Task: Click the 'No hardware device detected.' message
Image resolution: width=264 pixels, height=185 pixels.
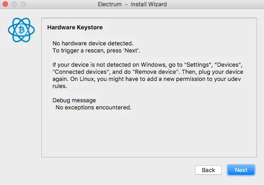Action: tap(93, 43)
